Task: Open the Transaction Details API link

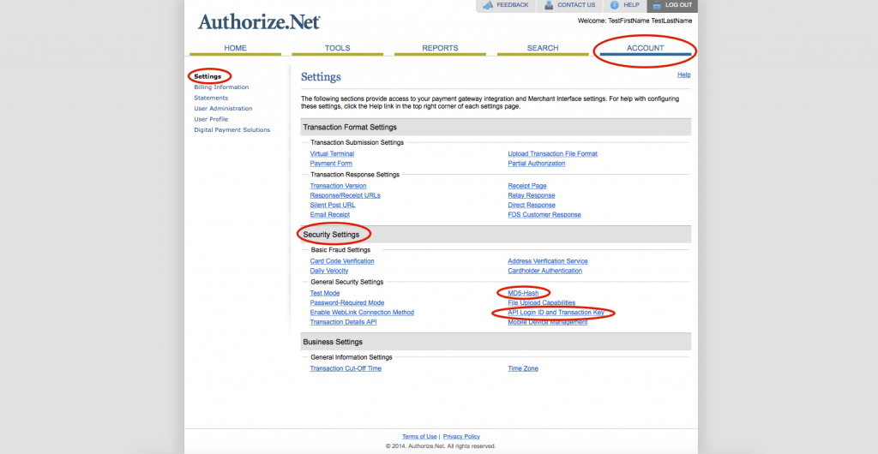Action: (343, 323)
